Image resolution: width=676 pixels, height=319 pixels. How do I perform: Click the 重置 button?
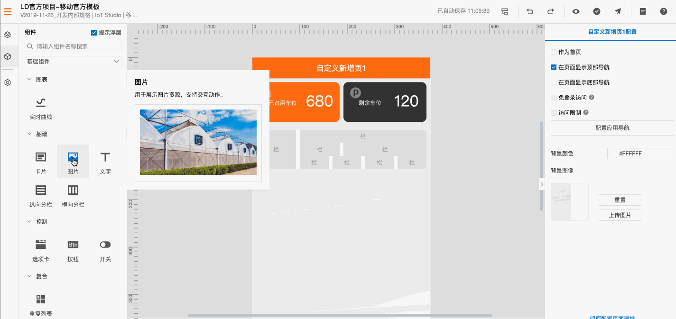(x=620, y=200)
